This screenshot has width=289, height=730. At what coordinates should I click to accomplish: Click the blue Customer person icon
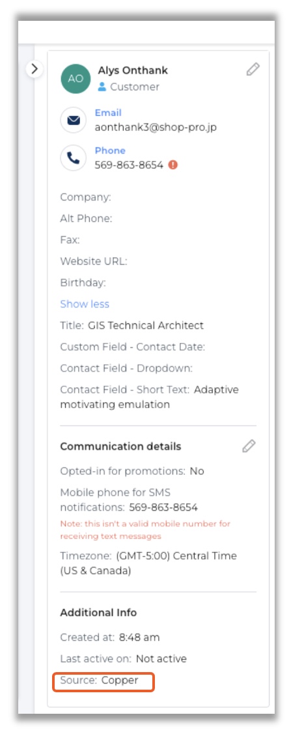(x=102, y=87)
